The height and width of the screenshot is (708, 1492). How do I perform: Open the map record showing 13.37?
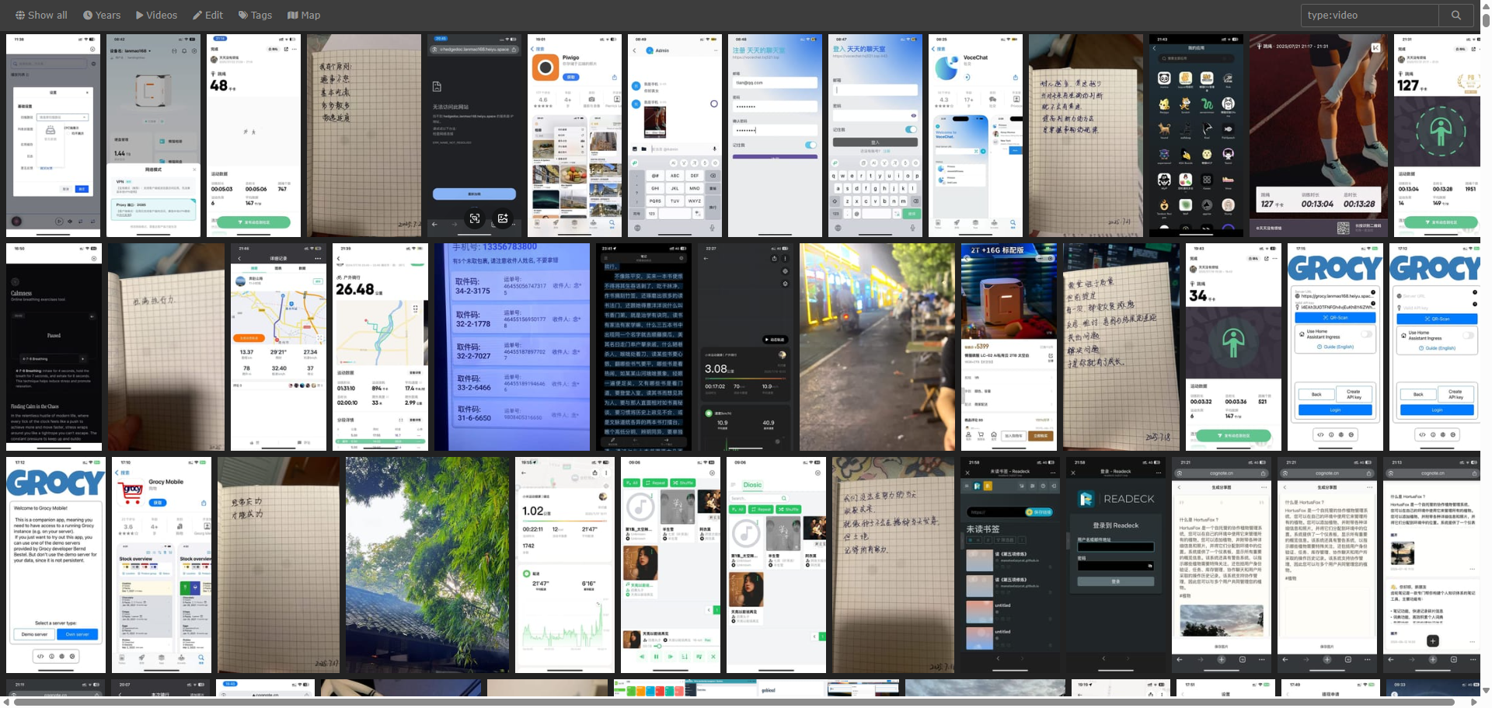[x=278, y=347]
